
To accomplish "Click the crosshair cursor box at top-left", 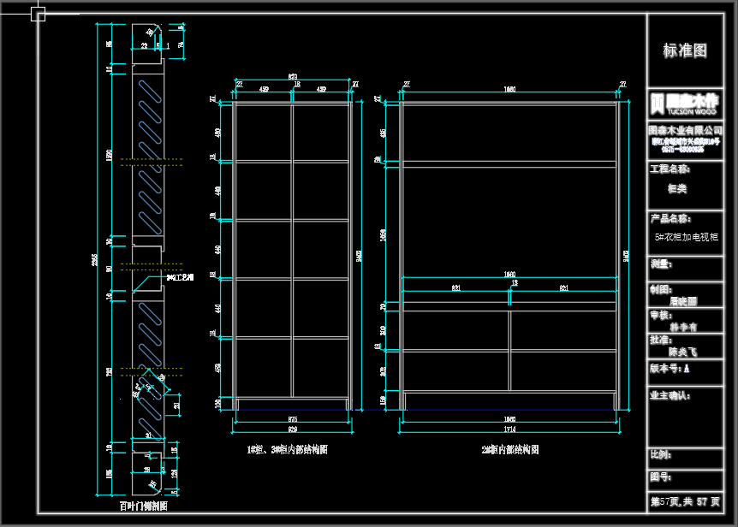I will pos(39,14).
